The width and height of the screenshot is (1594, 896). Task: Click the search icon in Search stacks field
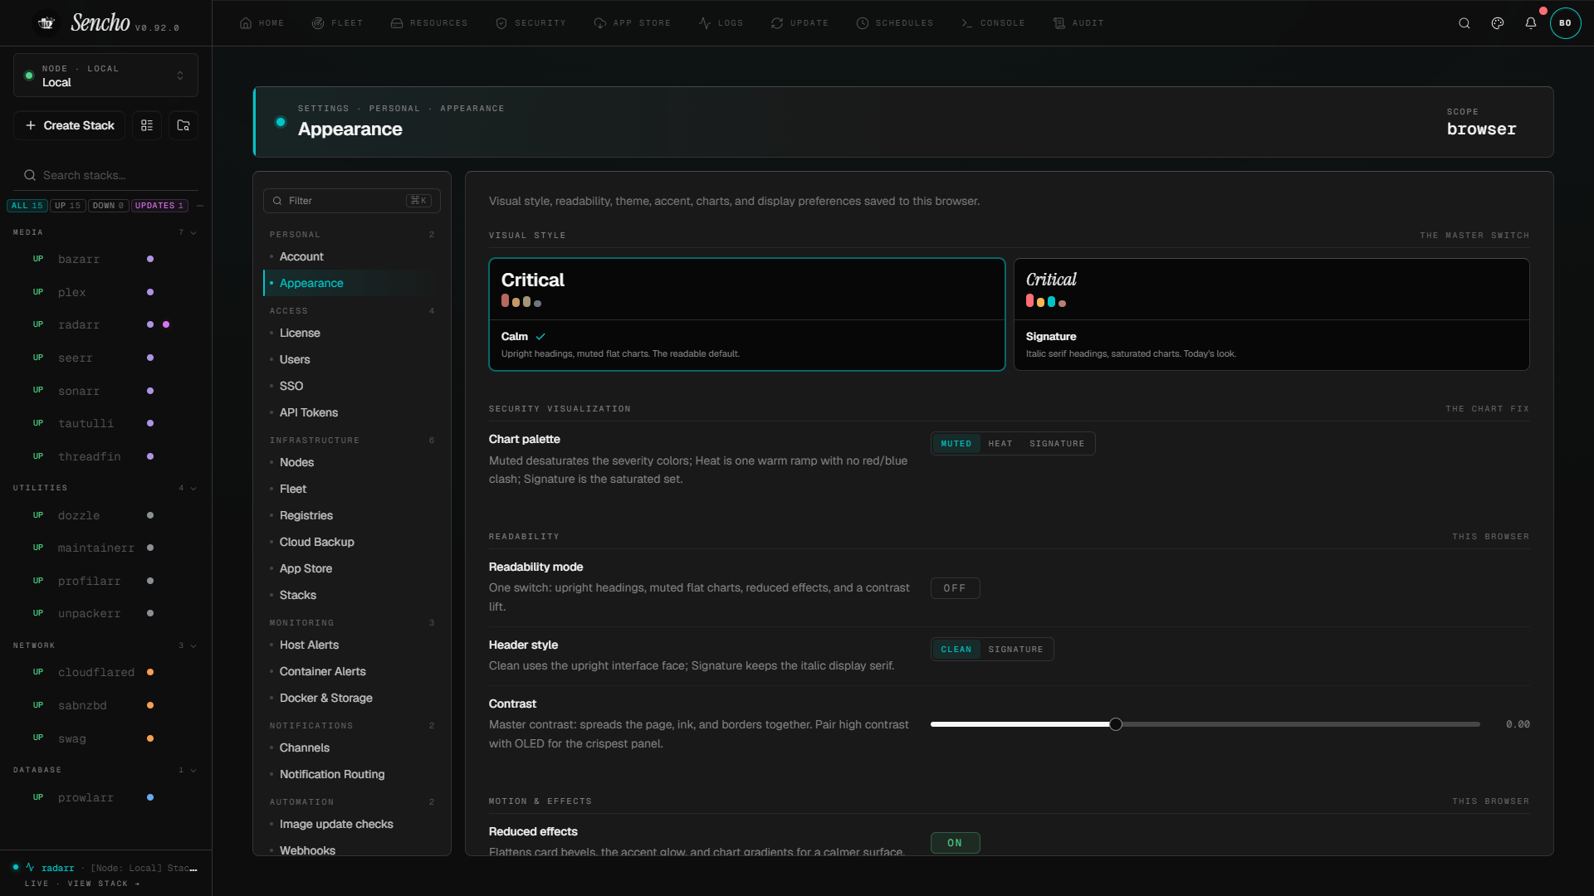(30, 175)
